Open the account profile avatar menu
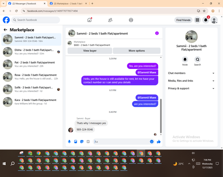The image size is (223, 177). tap(214, 20)
